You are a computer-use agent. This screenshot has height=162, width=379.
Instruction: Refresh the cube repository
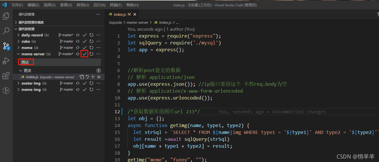(91, 41)
